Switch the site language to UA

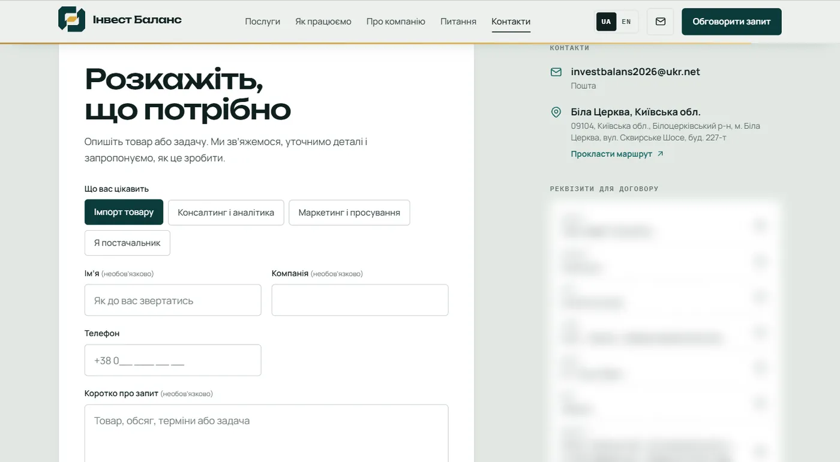(x=606, y=22)
